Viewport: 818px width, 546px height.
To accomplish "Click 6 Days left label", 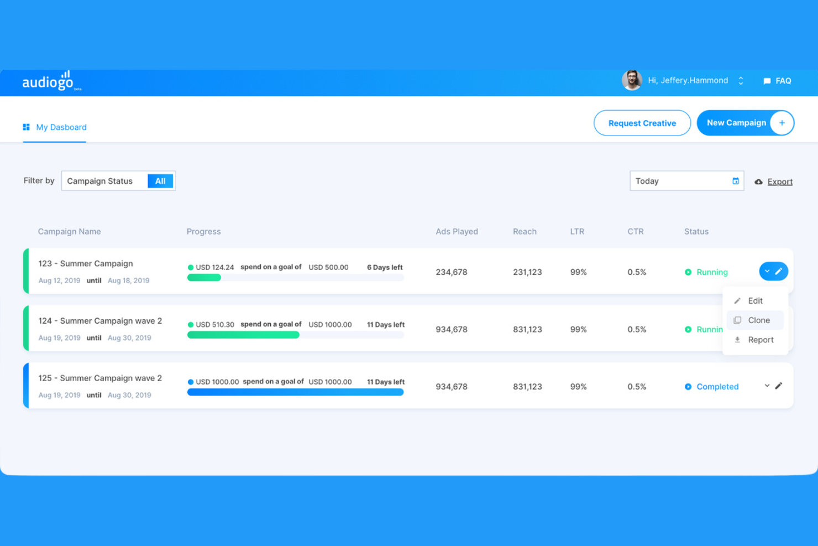I will (x=385, y=267).
